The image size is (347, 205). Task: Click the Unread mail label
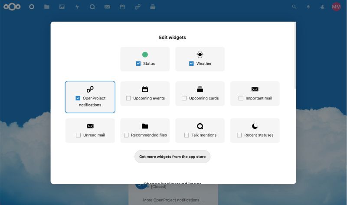tap(94, 135)
